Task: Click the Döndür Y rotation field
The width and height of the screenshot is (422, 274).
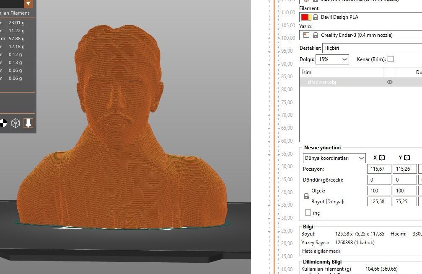Action: coord(404,180)
